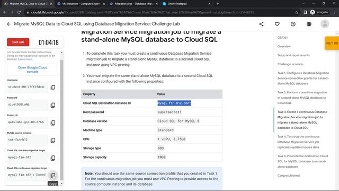Jump to Overview section
The image size is (339, 191).
284,46
